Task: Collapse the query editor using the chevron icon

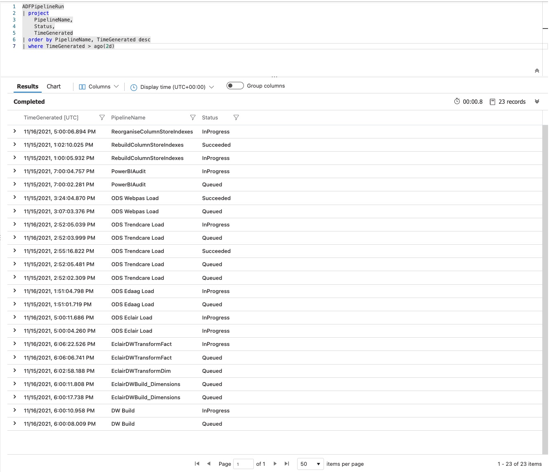Action: pyautogui.click(x=537, y=70)
